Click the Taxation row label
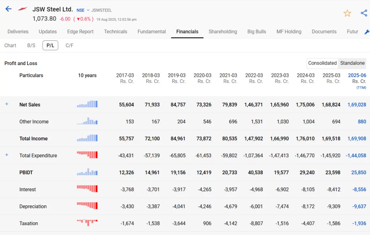The image size is (370, 235). (x=29, y=223)
